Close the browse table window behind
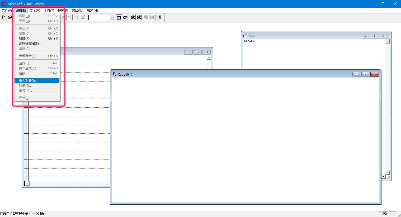Screen dimensions: 401x217 point(206,52)
